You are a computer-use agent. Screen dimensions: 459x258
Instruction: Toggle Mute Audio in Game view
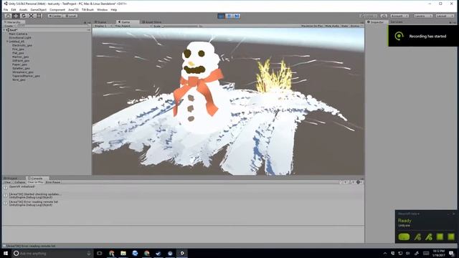pos(332,26)
